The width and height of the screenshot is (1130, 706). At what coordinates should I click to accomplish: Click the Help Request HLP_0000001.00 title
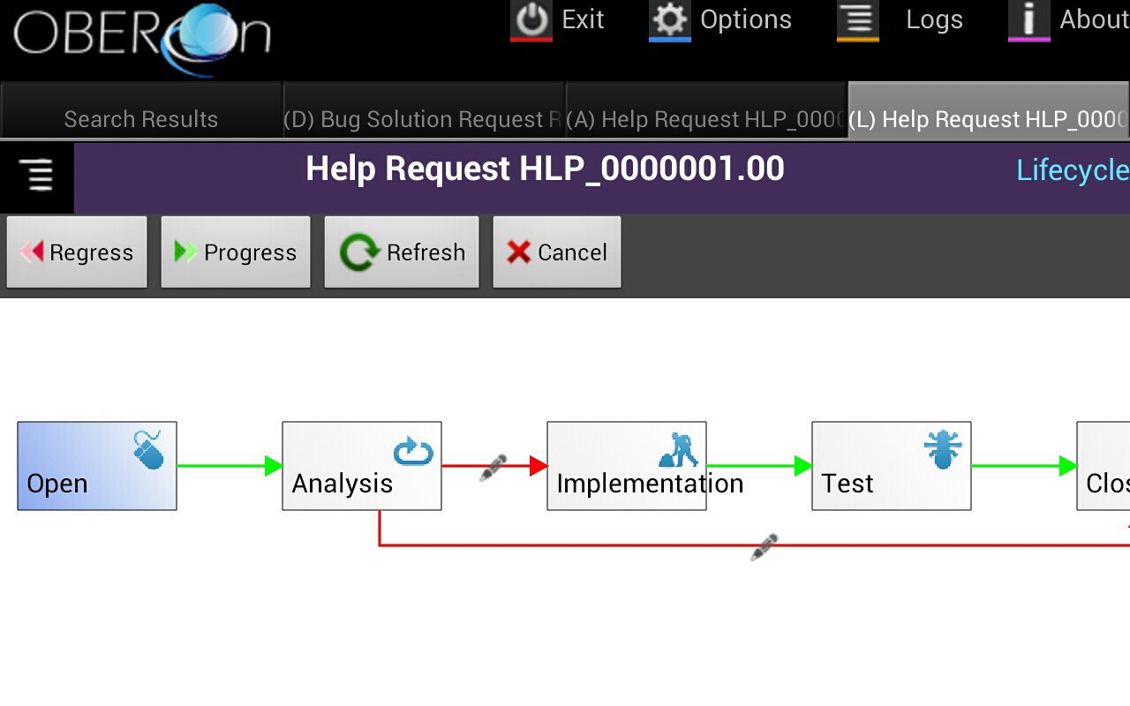point(545,169)
